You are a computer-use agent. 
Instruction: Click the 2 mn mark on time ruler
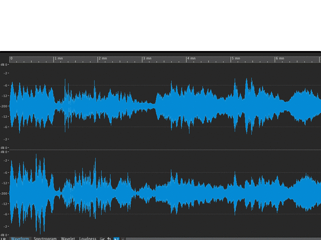[103, 58]
